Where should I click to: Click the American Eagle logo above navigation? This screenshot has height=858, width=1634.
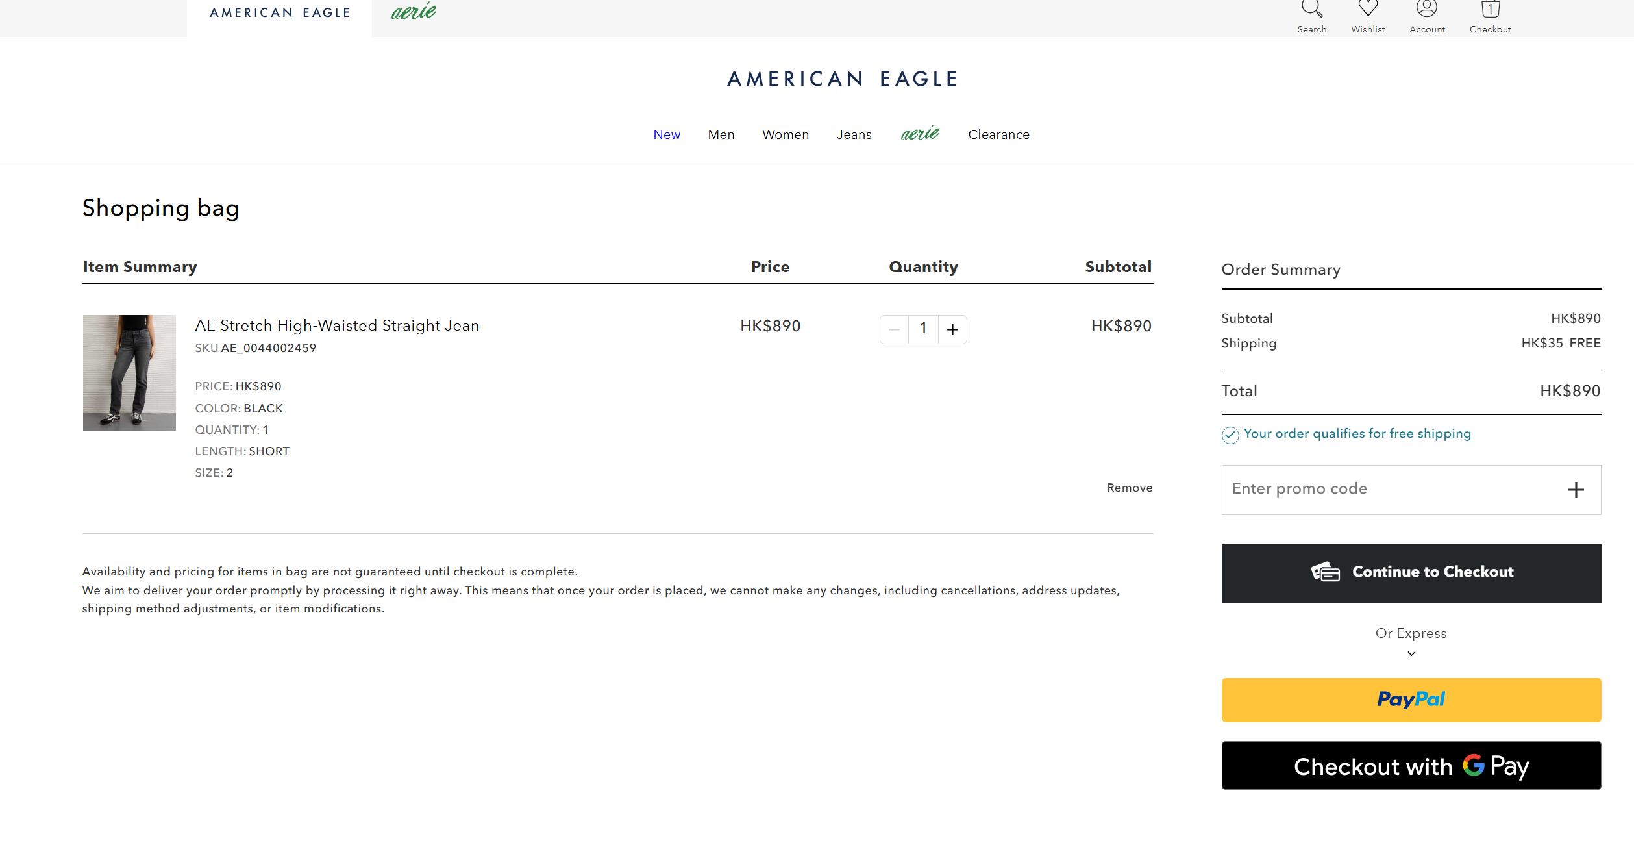click(842, 78)
